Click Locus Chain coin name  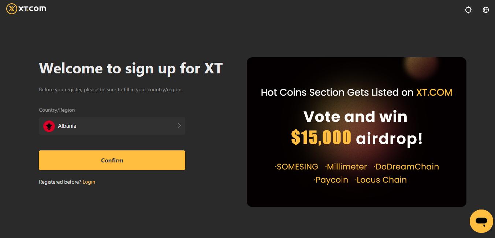click(x=381, y=180)
